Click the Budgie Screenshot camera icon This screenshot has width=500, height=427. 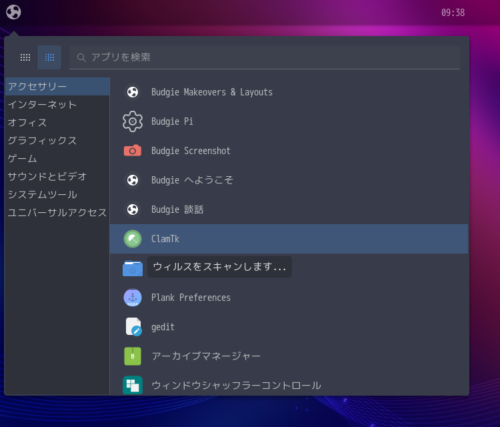[x=133, y=151]
